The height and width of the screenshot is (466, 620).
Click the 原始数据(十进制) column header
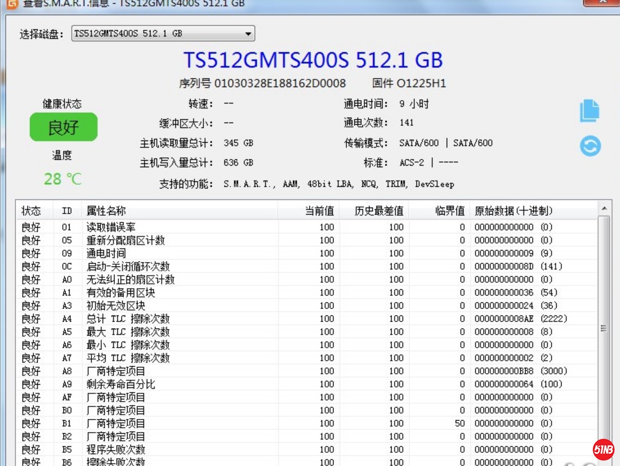[x=513, y=211]
